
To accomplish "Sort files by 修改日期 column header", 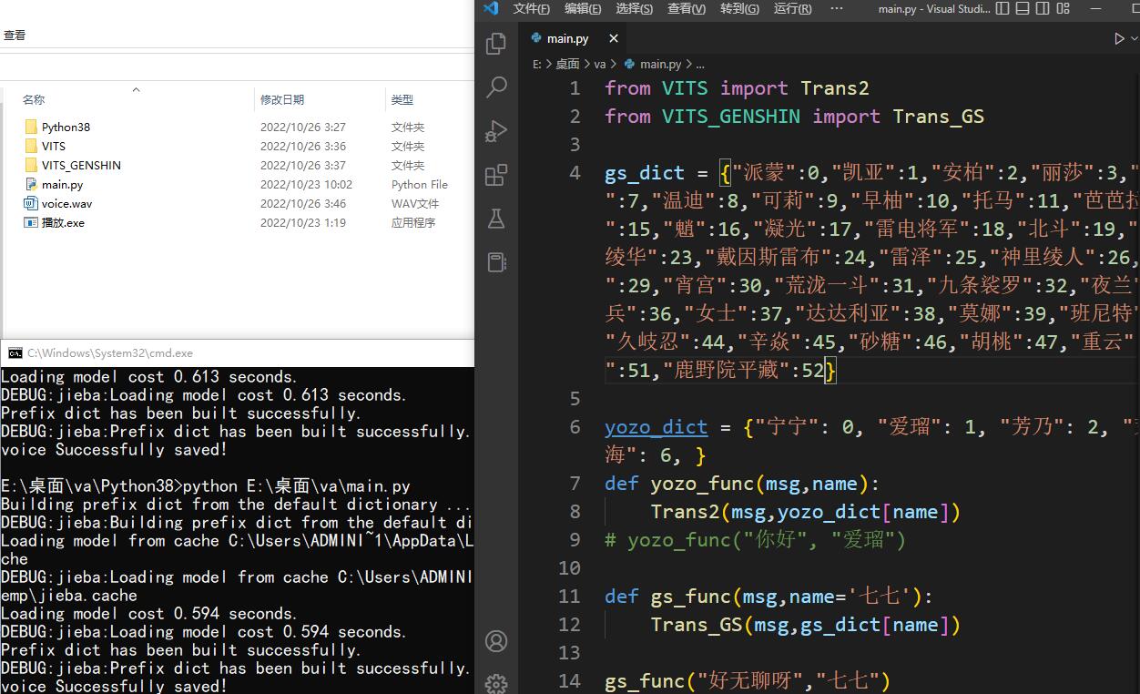I will pyautogui.click(x=282, y=99).
